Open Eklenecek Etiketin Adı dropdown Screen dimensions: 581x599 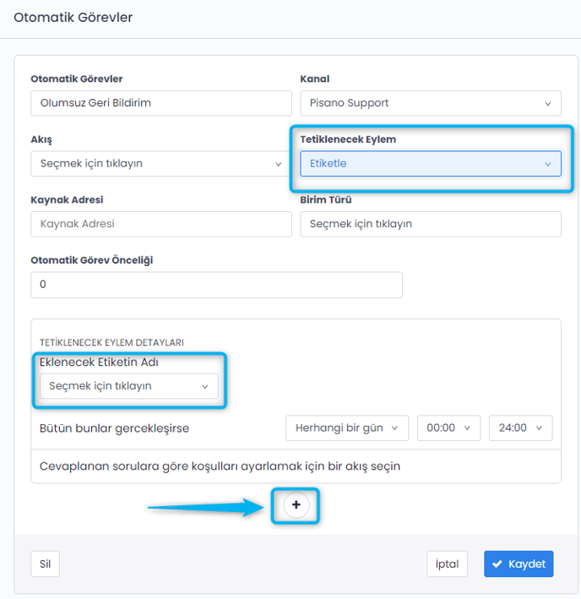pyautogui.click(x=128, y=386)
